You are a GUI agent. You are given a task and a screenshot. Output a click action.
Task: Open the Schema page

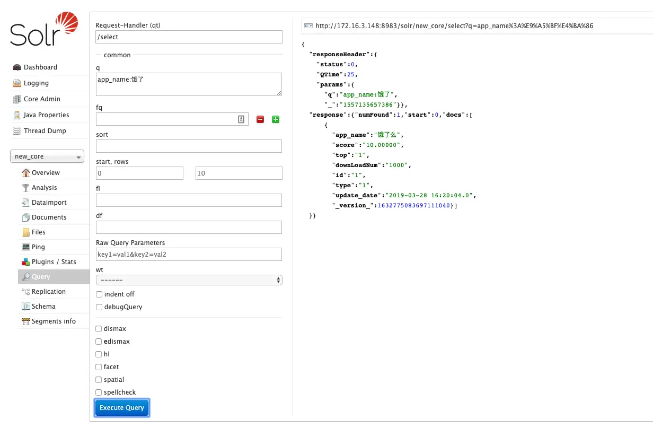(x=43, y=307)
